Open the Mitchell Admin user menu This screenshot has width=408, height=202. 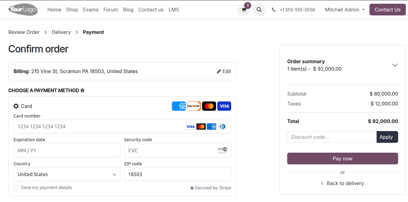(345, 10)
